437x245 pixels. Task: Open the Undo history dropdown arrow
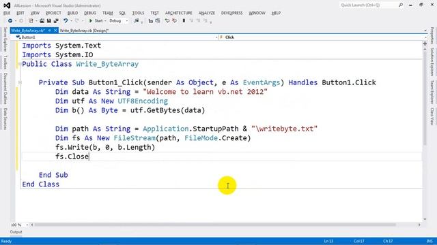[71, 21]
